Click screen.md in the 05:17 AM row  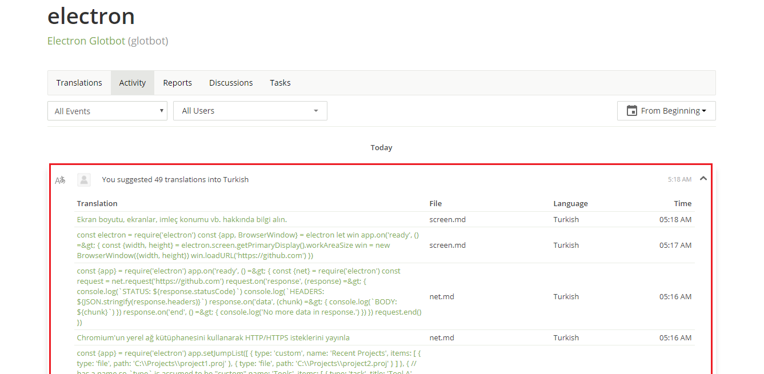447,245
